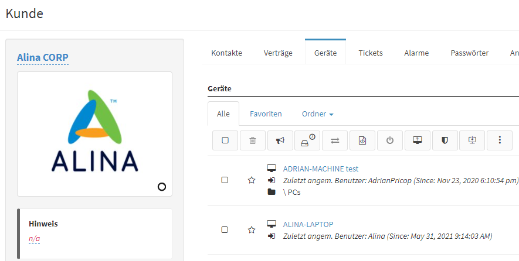Click the monitor with question mark icon
The height and width of the screenshot is (261, 519).
click(x=418, y=140)
